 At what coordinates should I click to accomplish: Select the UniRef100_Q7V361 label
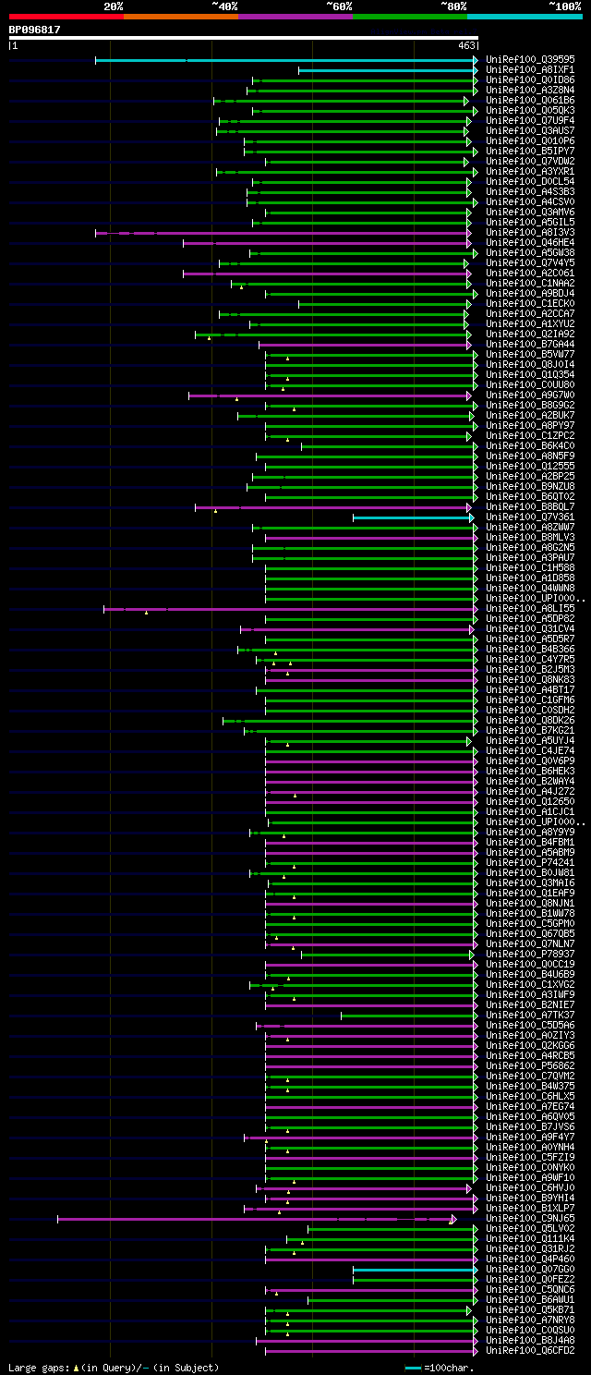point(530,517)
